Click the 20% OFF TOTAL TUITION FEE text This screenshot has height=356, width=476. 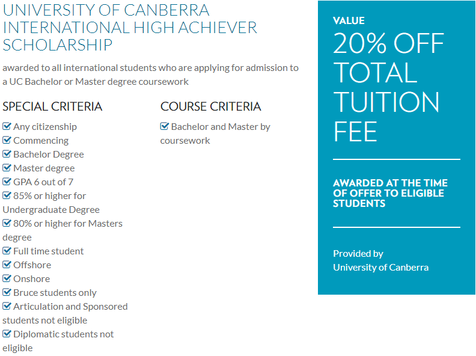point(389,87)
